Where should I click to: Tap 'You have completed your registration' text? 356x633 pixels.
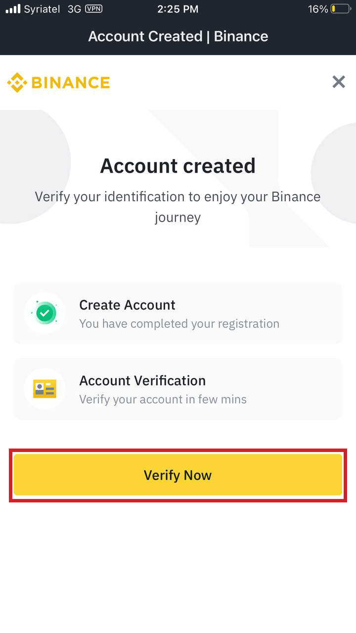tap(179, 324)
